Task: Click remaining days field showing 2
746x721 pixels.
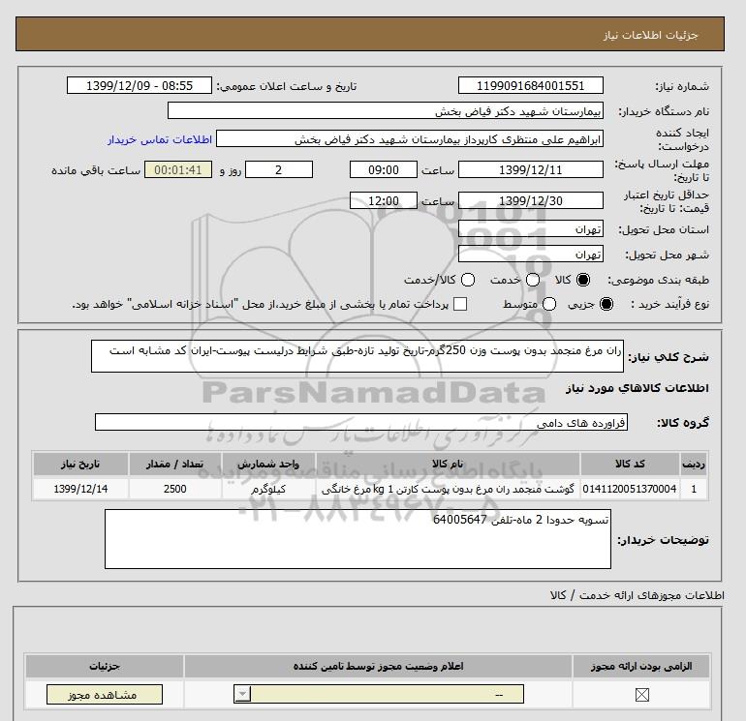Action: [x=279, y=169]
